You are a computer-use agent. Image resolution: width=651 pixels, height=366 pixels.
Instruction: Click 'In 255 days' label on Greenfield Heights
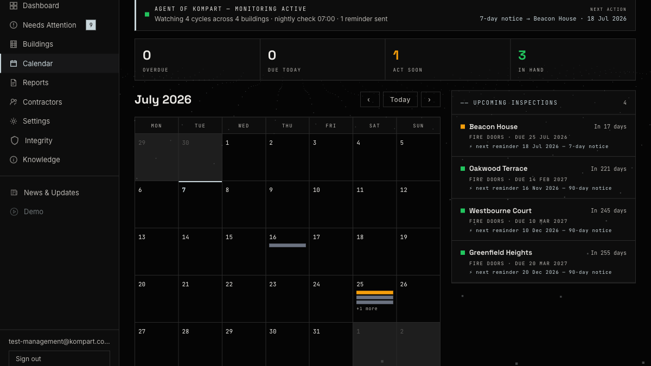[609, 253]
